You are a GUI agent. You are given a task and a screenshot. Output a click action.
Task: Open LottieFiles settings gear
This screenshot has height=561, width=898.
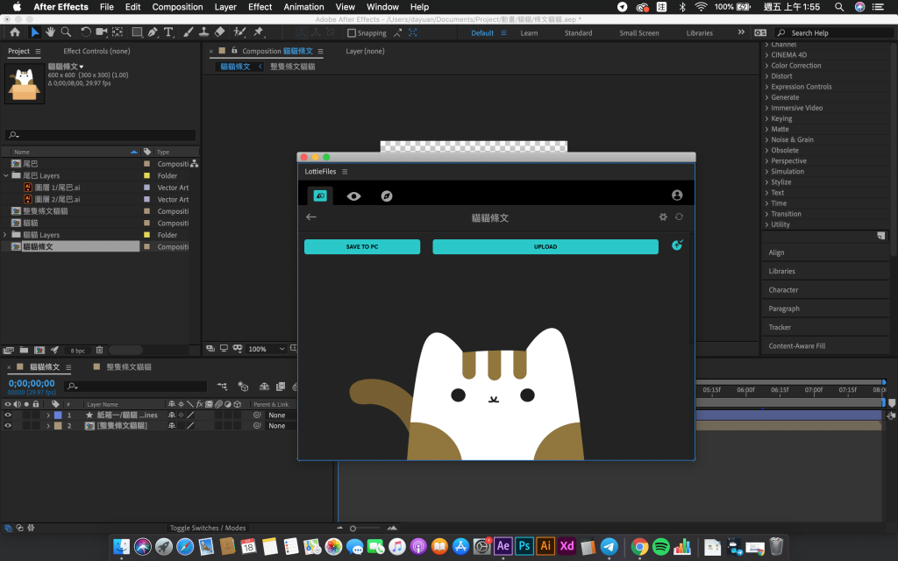pyautogui.click(x=663, y=217)
